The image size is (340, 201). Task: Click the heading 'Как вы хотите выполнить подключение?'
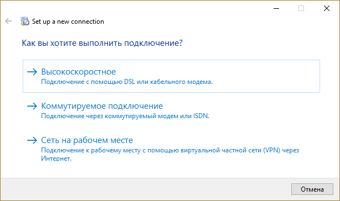click(x=102, y=43)
